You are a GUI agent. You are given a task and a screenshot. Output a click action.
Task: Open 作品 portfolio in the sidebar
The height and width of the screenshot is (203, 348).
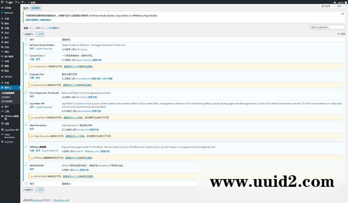(x=7, y=47)
